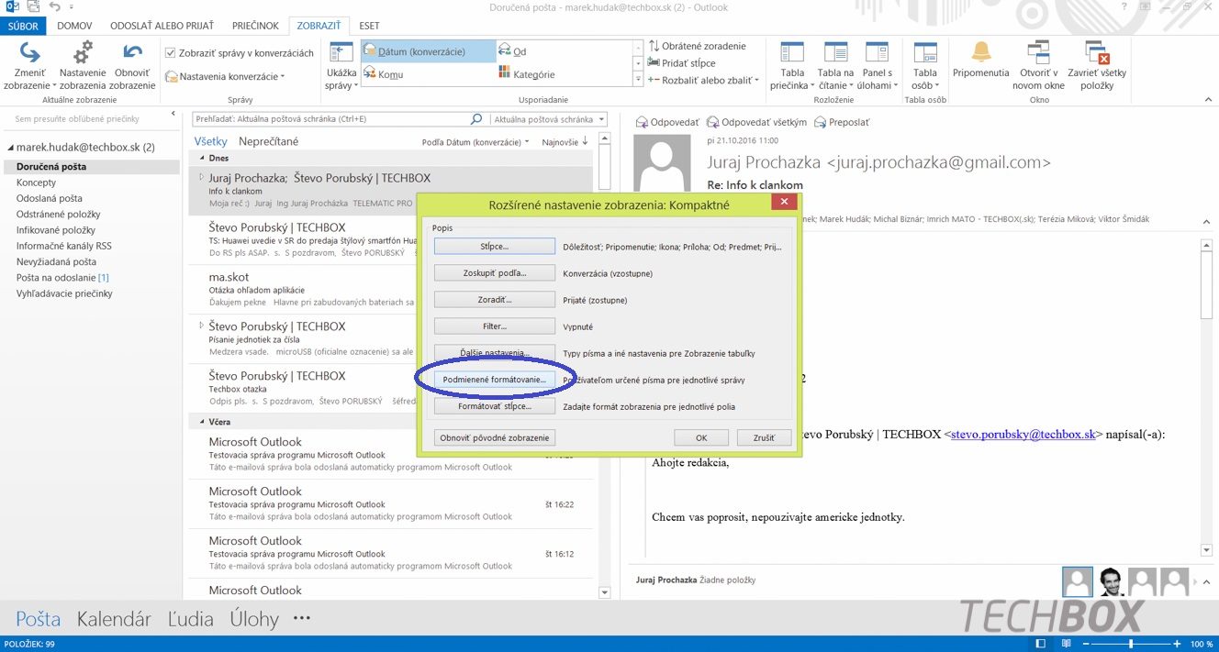Switch to the PRIEČINOK ribbon tab
The image size is (1219, 652).
click(x=254, y=26)
